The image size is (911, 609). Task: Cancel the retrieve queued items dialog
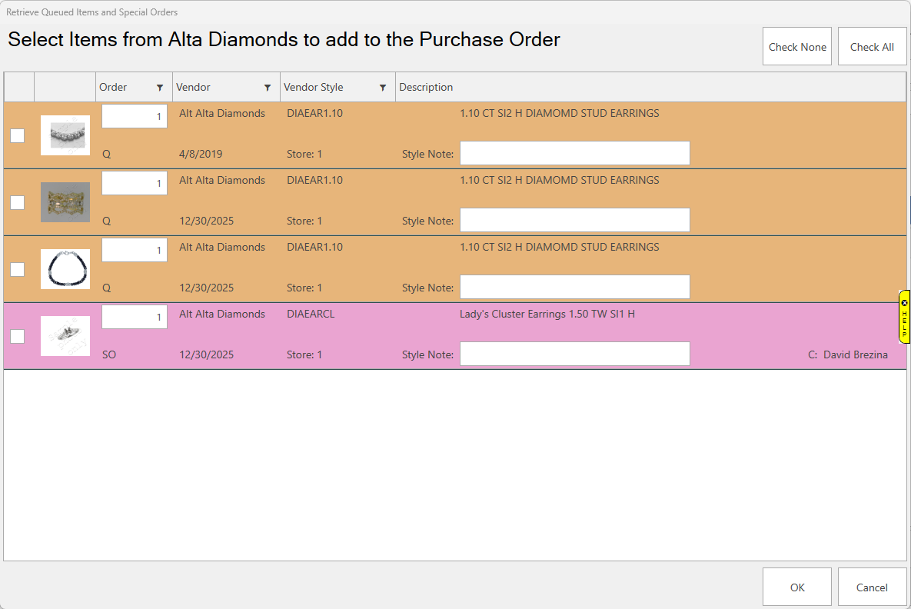click(872, 587)
